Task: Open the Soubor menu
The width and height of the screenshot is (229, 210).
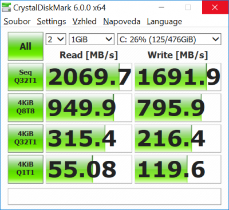Action: (17, 21)
